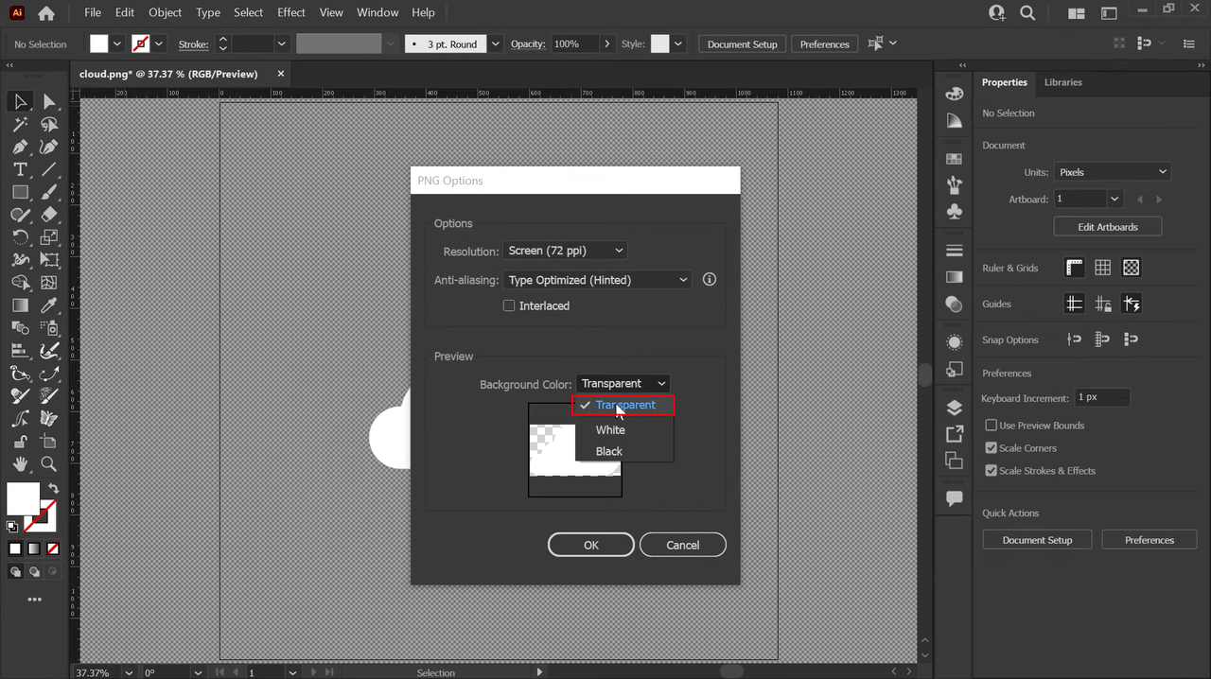This screenshot has width=1211, height=679.
Task: Select the Line Segment tool
Action: click(49, 169)
